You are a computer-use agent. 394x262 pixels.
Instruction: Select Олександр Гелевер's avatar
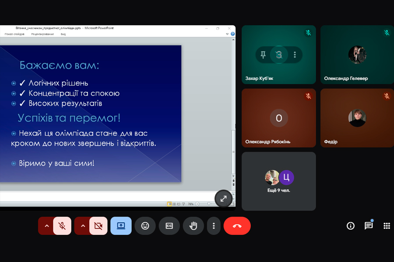coord(357,55)
